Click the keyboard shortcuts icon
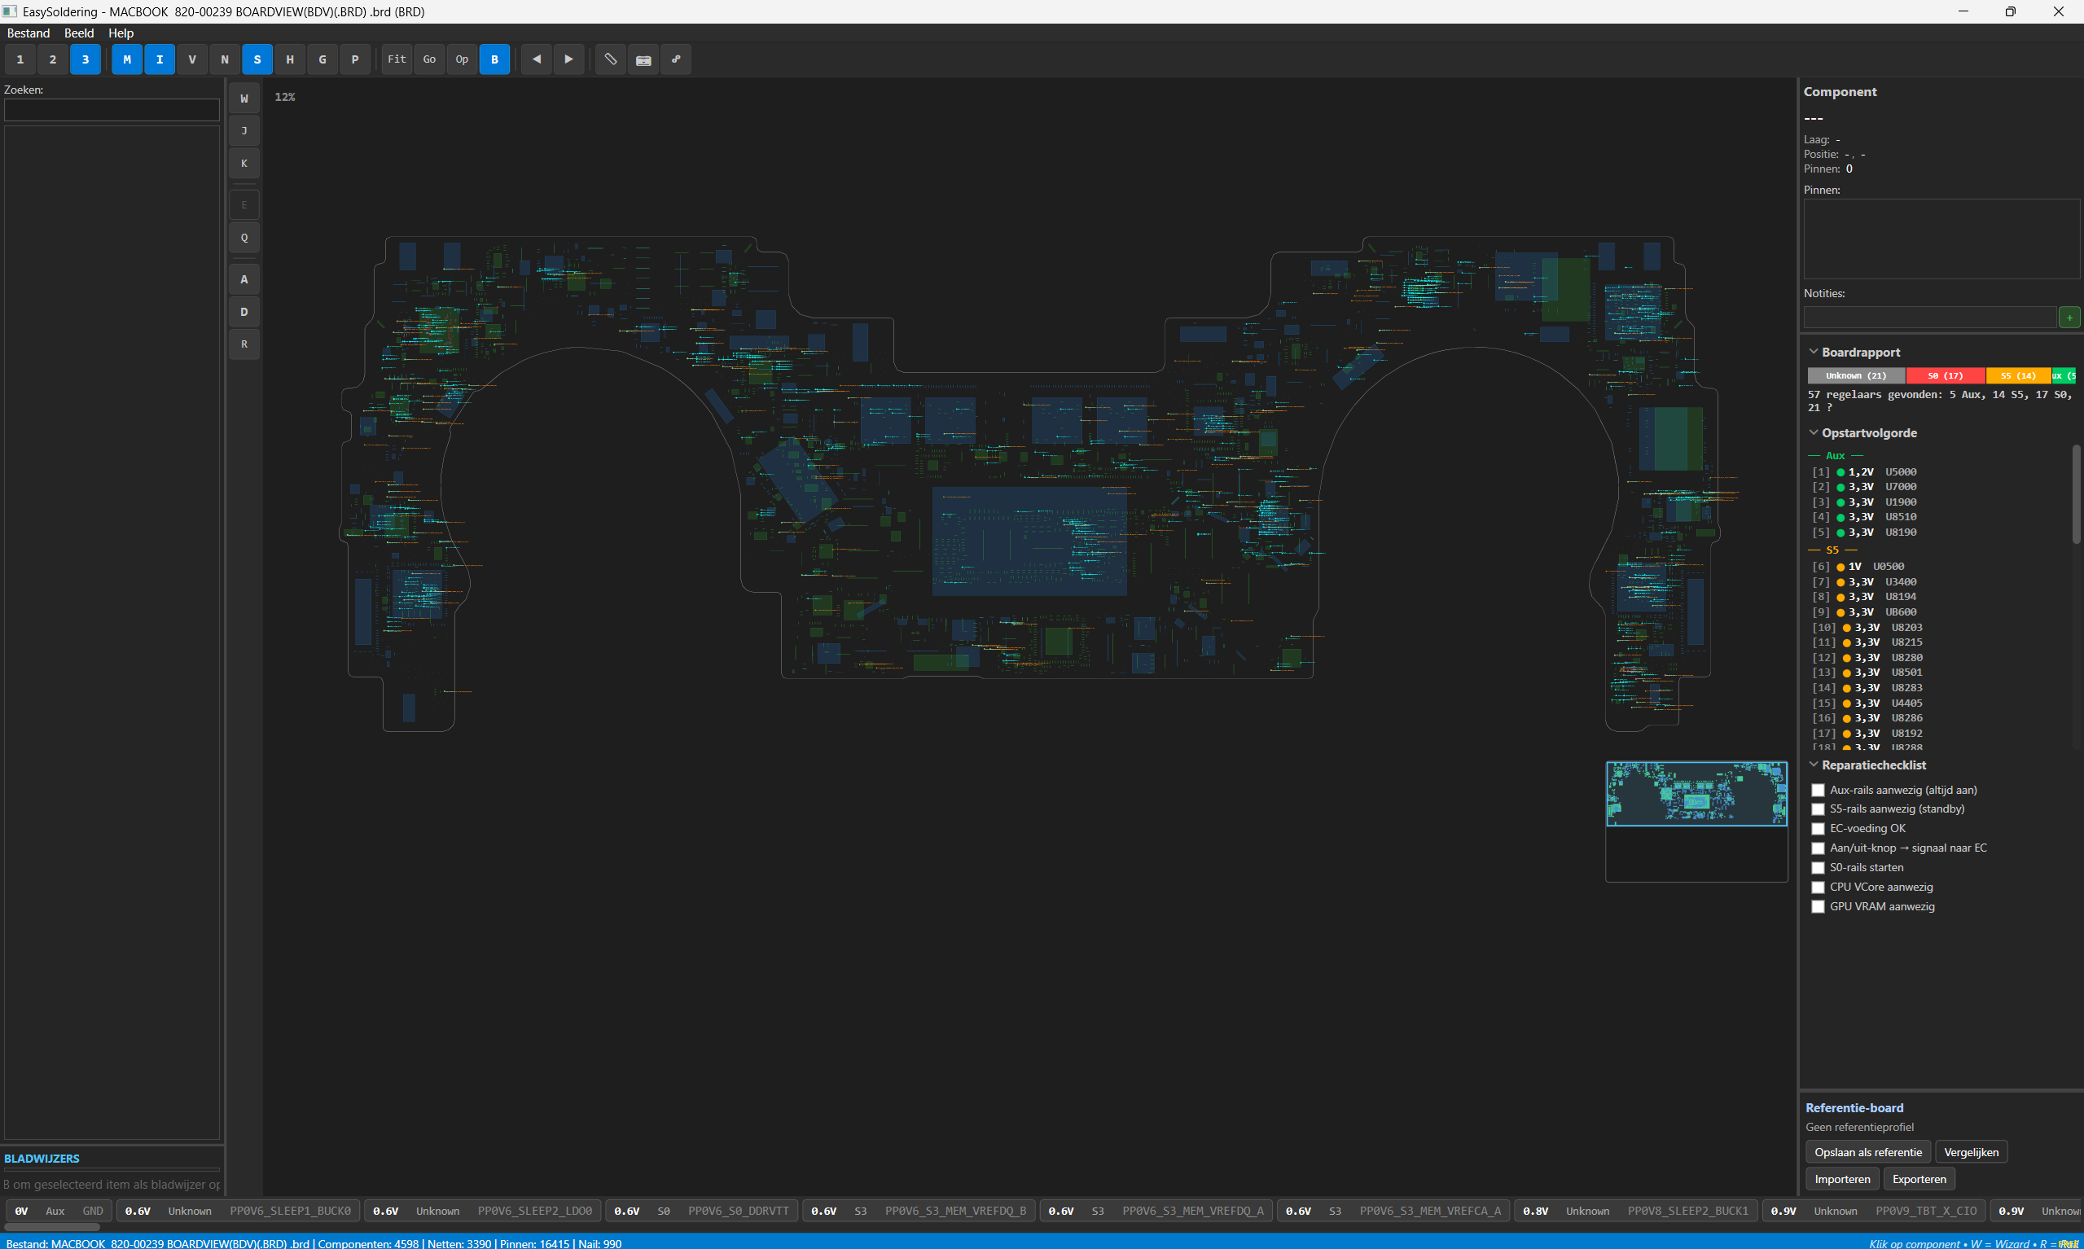The image size is (2084, 1249). (x=643, y=59)
